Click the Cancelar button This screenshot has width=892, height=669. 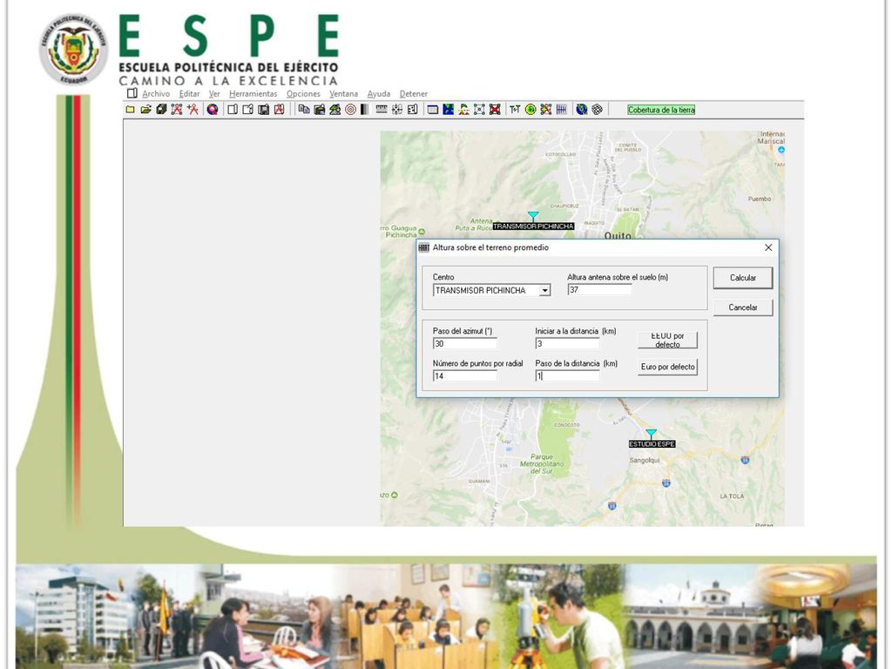743,307
